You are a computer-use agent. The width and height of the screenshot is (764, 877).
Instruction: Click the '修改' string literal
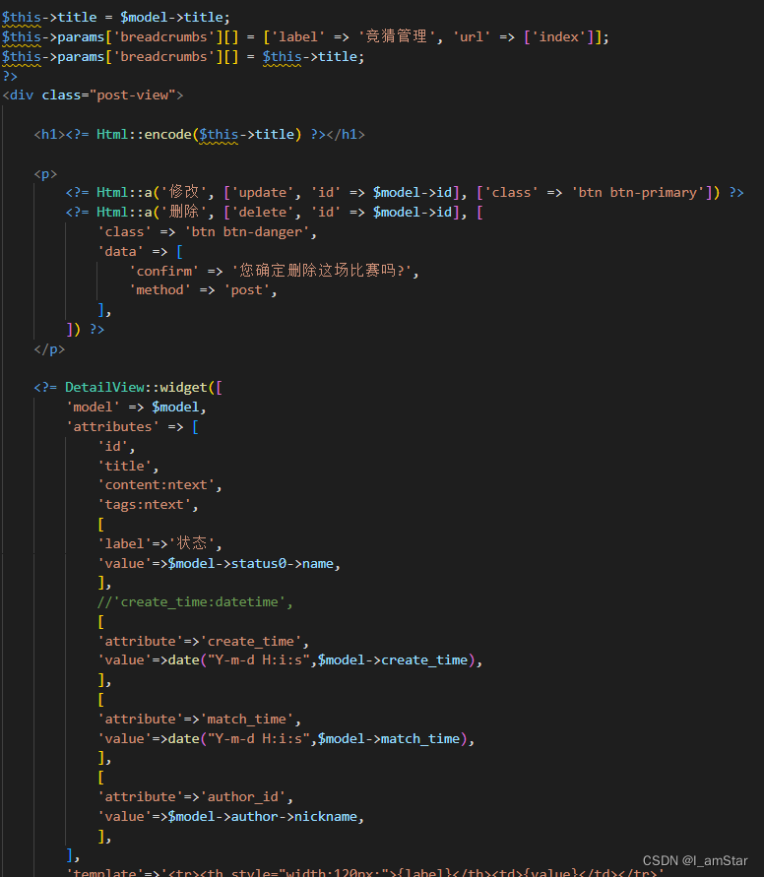tap(184, 192)
